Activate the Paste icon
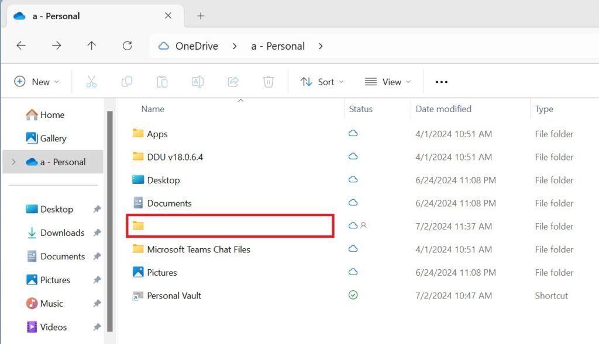Viewport: 599px width, 344px height. tap(162, 82)
